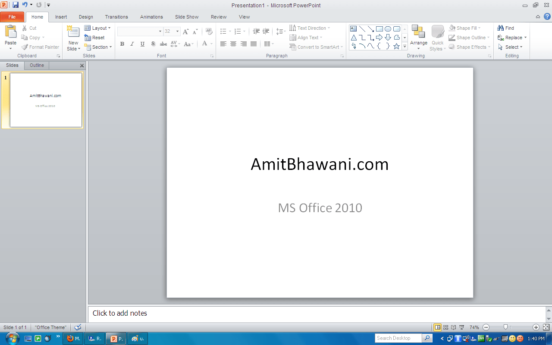Open the Transitions tab
This screenshot has height=345, width=552.
[116, 17]
